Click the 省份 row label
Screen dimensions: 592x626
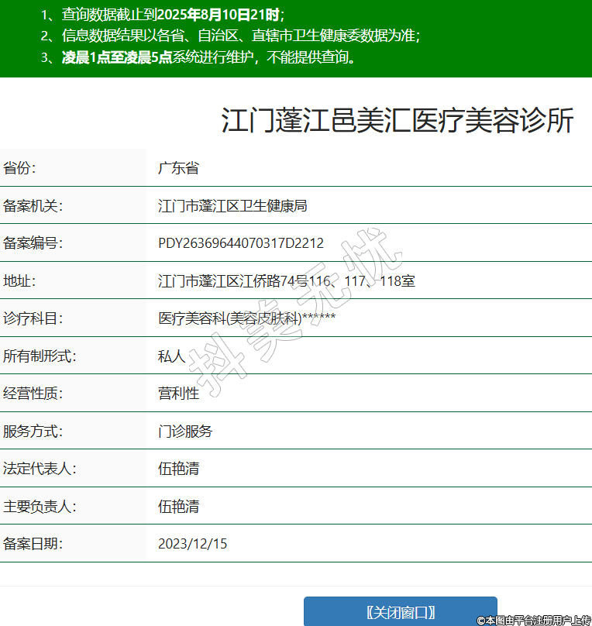pos(20,168)
